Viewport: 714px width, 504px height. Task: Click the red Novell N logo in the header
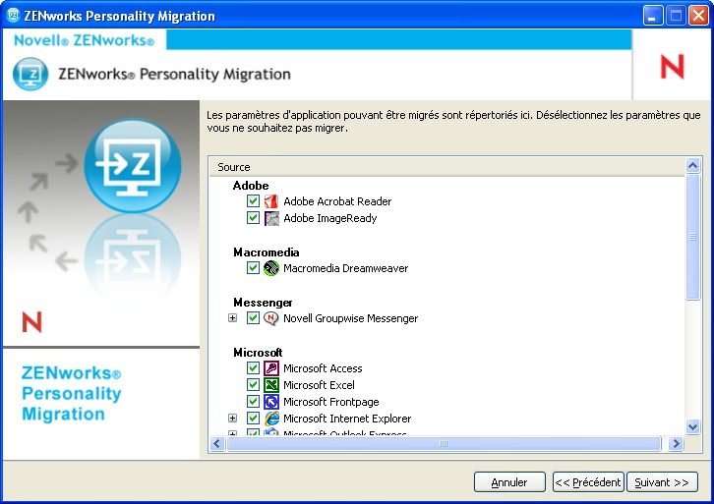coord(672,67)
